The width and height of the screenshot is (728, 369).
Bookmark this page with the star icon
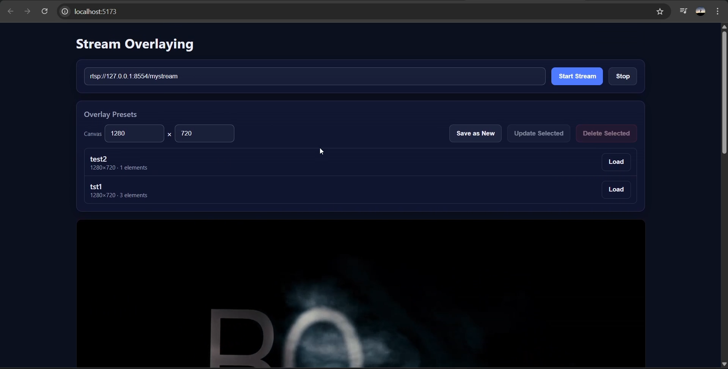click(x=660, y=11)
